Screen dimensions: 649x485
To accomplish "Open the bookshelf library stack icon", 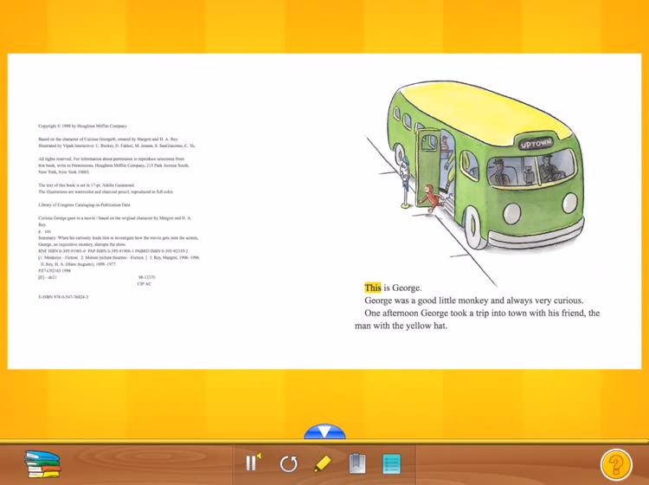I will click(42, 464).
